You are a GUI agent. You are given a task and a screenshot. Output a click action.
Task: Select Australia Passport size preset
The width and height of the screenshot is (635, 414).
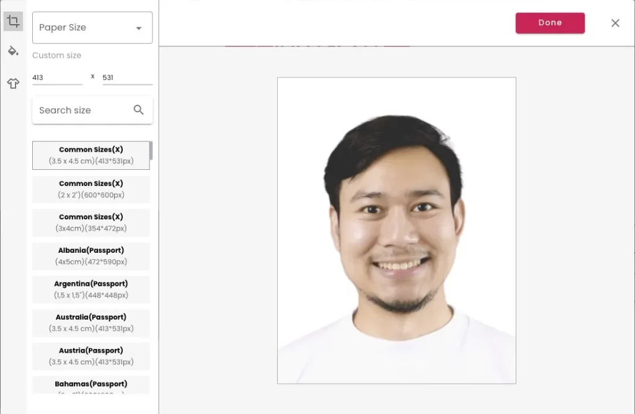(x=91, y=322)
